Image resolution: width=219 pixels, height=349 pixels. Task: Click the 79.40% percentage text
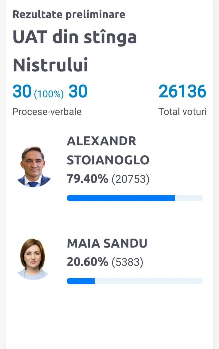click(87, 179)
